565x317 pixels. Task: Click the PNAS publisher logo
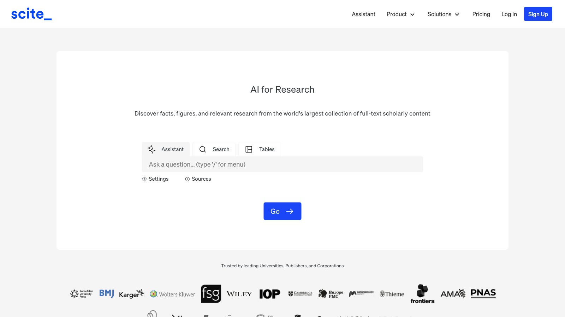[483, 293]
